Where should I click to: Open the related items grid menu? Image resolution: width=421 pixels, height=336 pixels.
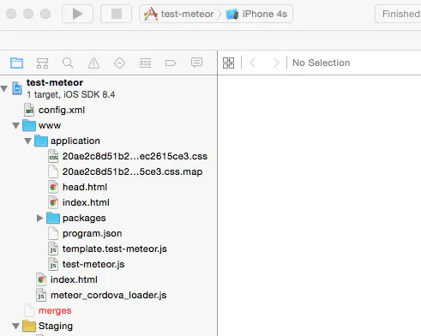[228, 63]
